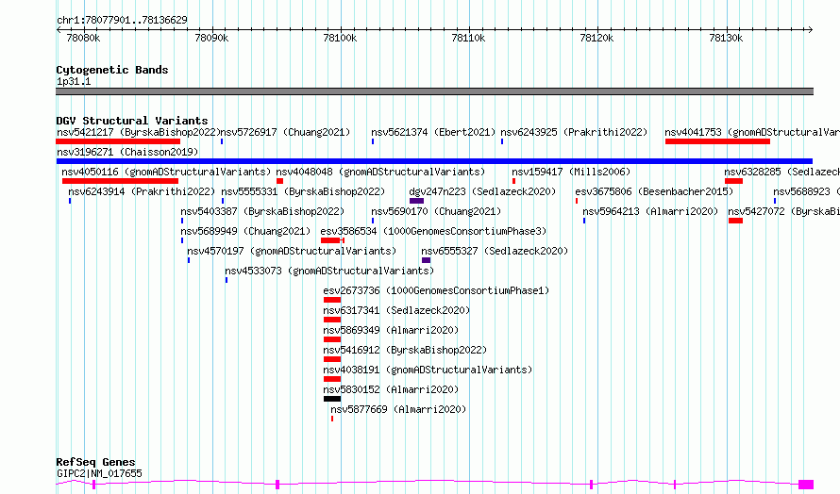Open the nsv5621374 (Ebert2021) variant
840x494 pixels.
[433, 132]
